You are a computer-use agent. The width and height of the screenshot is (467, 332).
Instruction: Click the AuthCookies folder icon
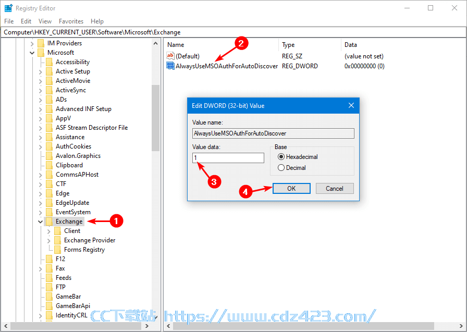[x=50, y=146]
